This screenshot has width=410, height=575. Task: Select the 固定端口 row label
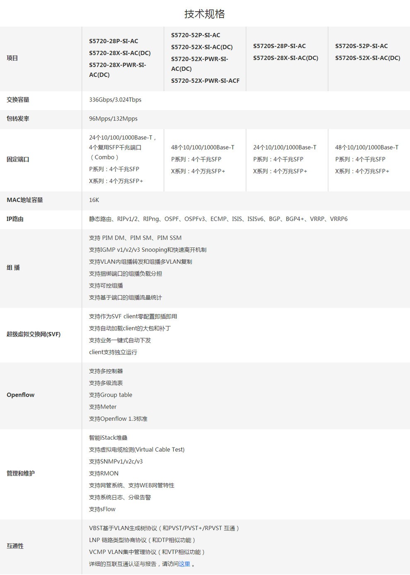tap(18, 159)
